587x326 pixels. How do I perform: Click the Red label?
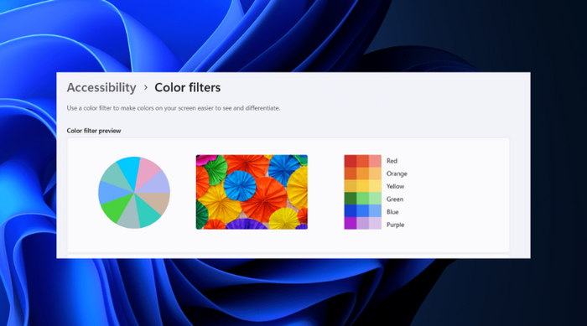[x=392, y=161]
